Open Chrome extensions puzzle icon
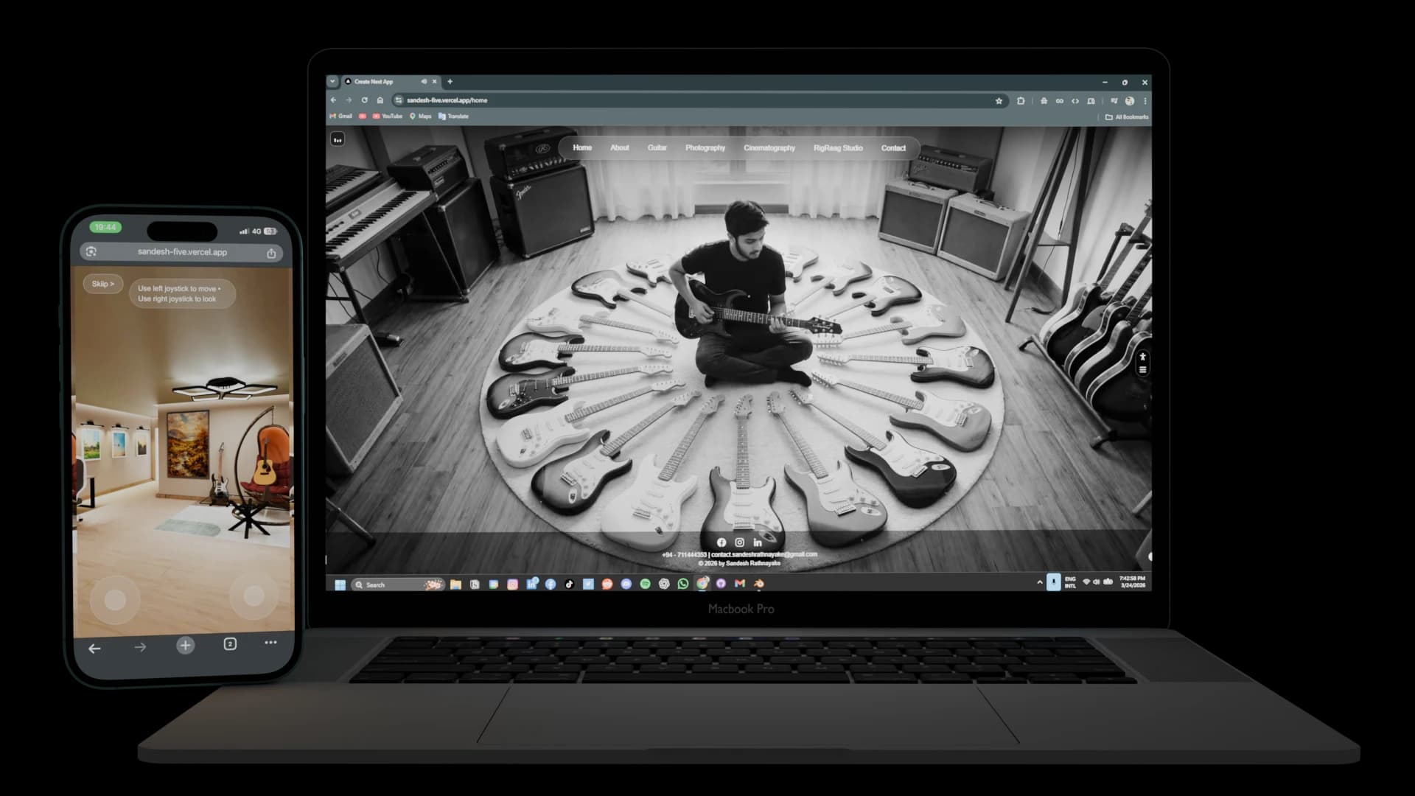The width and height of the screenshot is (1415, 796). [x=1021, y=101]
